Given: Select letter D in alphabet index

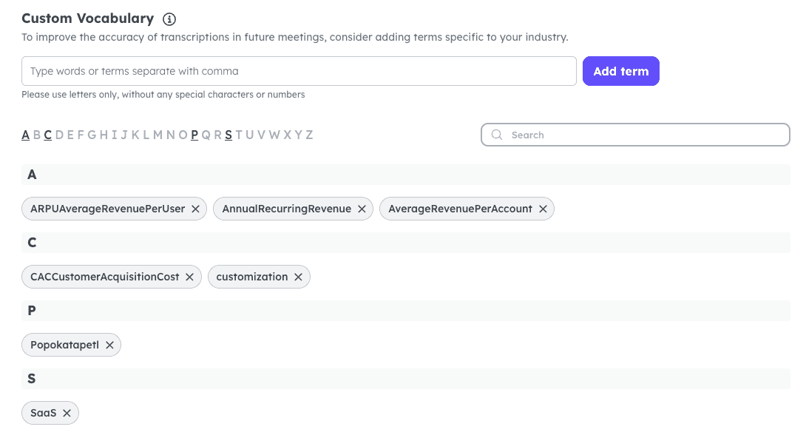Looking at the screenshot, I should pyautogui.click(x=59, y=135).
